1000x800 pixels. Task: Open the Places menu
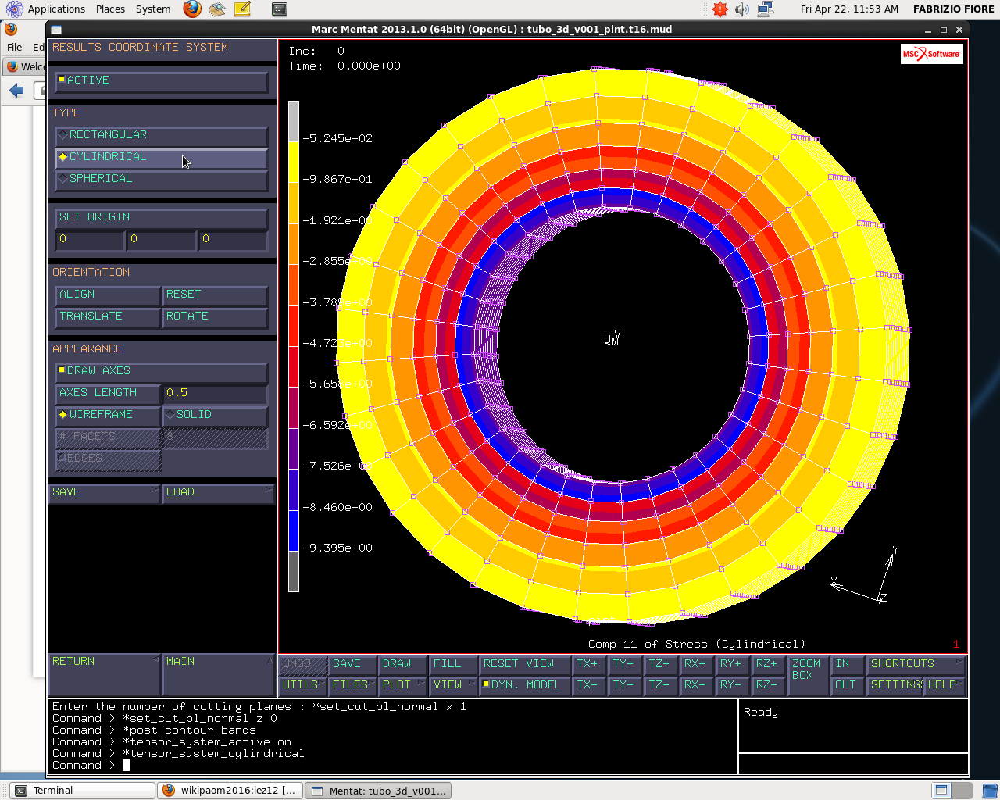110,9
